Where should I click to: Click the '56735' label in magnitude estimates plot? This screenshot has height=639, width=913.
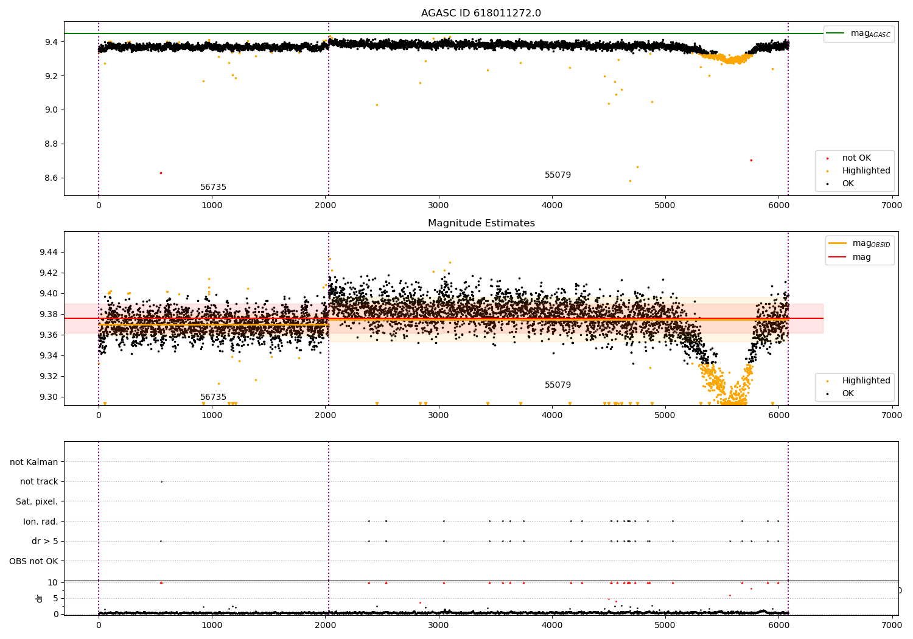click(x=213, y=397)
